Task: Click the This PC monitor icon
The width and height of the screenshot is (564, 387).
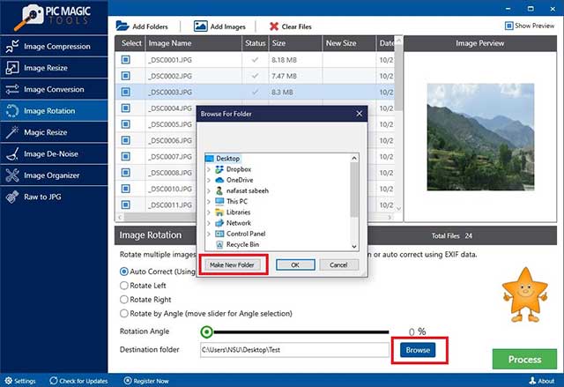Action: click(x=219, y=201)
